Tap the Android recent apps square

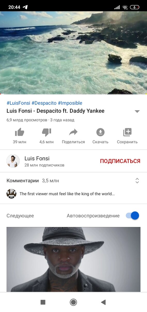[43, 302]
